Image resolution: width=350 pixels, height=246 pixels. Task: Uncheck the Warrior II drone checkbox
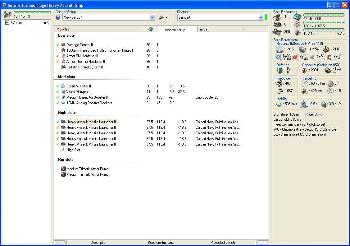tap(7, 23)
